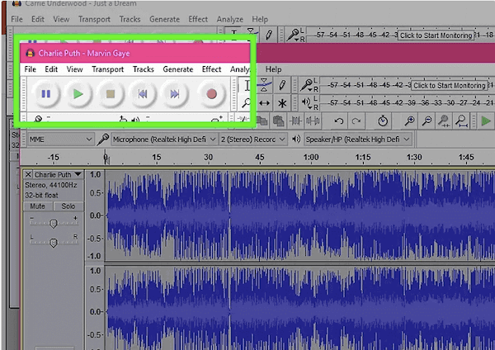Click the track gain slider
The height and width of the screenshot is (350, 495).
pyautogui.click(x=54, y=223)
